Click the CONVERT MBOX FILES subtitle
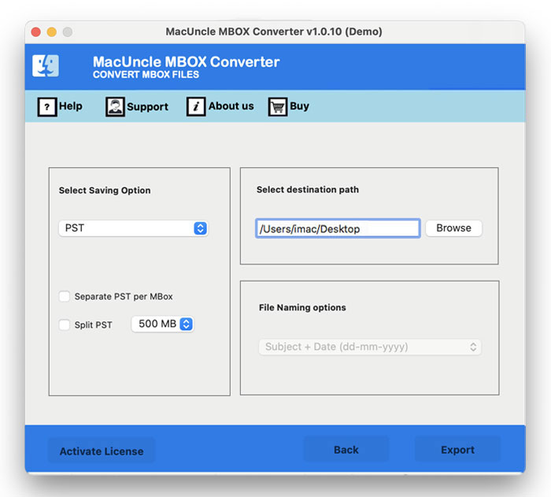Image resolution: width=551 pixels, height=497 pixels. point(146,75)
